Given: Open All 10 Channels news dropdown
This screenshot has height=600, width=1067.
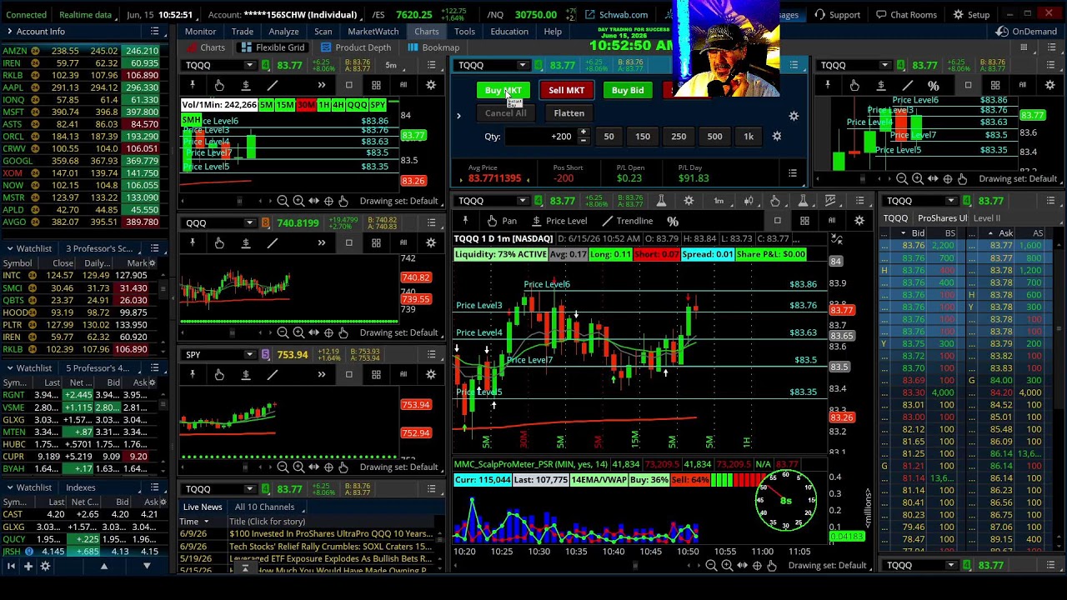Looking at the screenshot, I should click(x=268, y=507).
